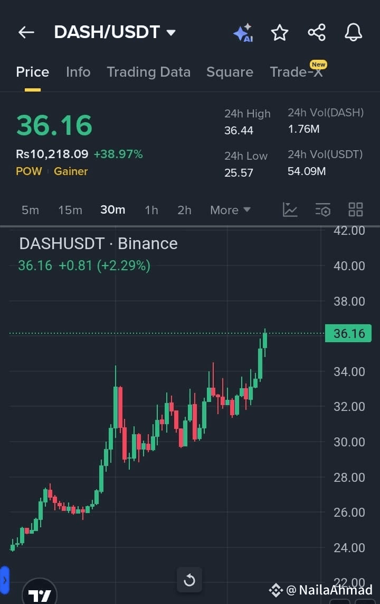Select the 30m timeframe

point(112,210)
